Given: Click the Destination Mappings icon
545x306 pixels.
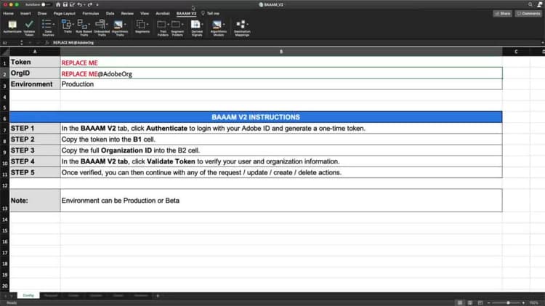Looking at the screenshot, I should 241,24.
